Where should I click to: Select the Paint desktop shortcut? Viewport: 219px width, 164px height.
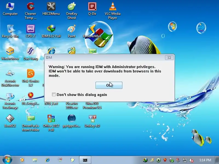(71, 31)
